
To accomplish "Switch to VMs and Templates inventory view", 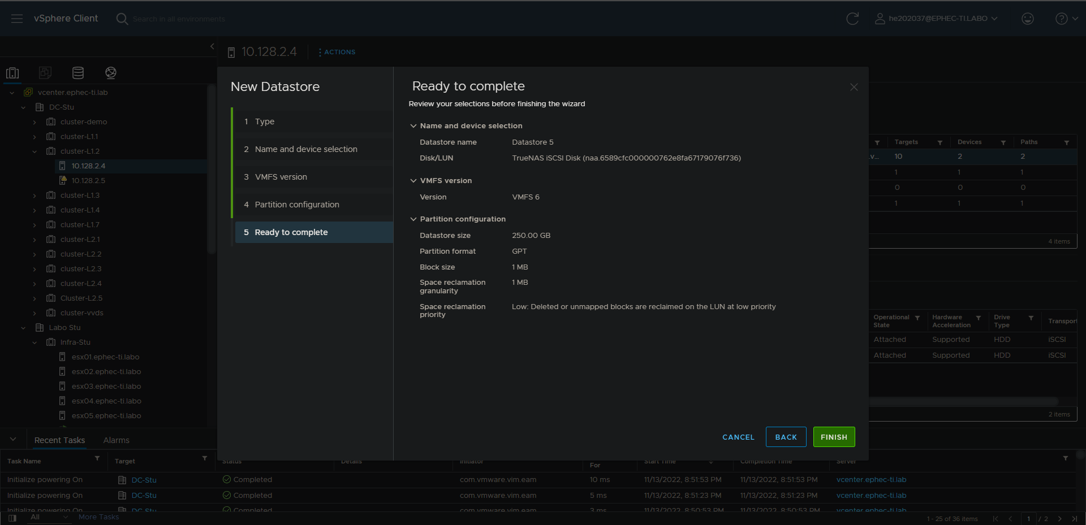I will pos(45,73).
